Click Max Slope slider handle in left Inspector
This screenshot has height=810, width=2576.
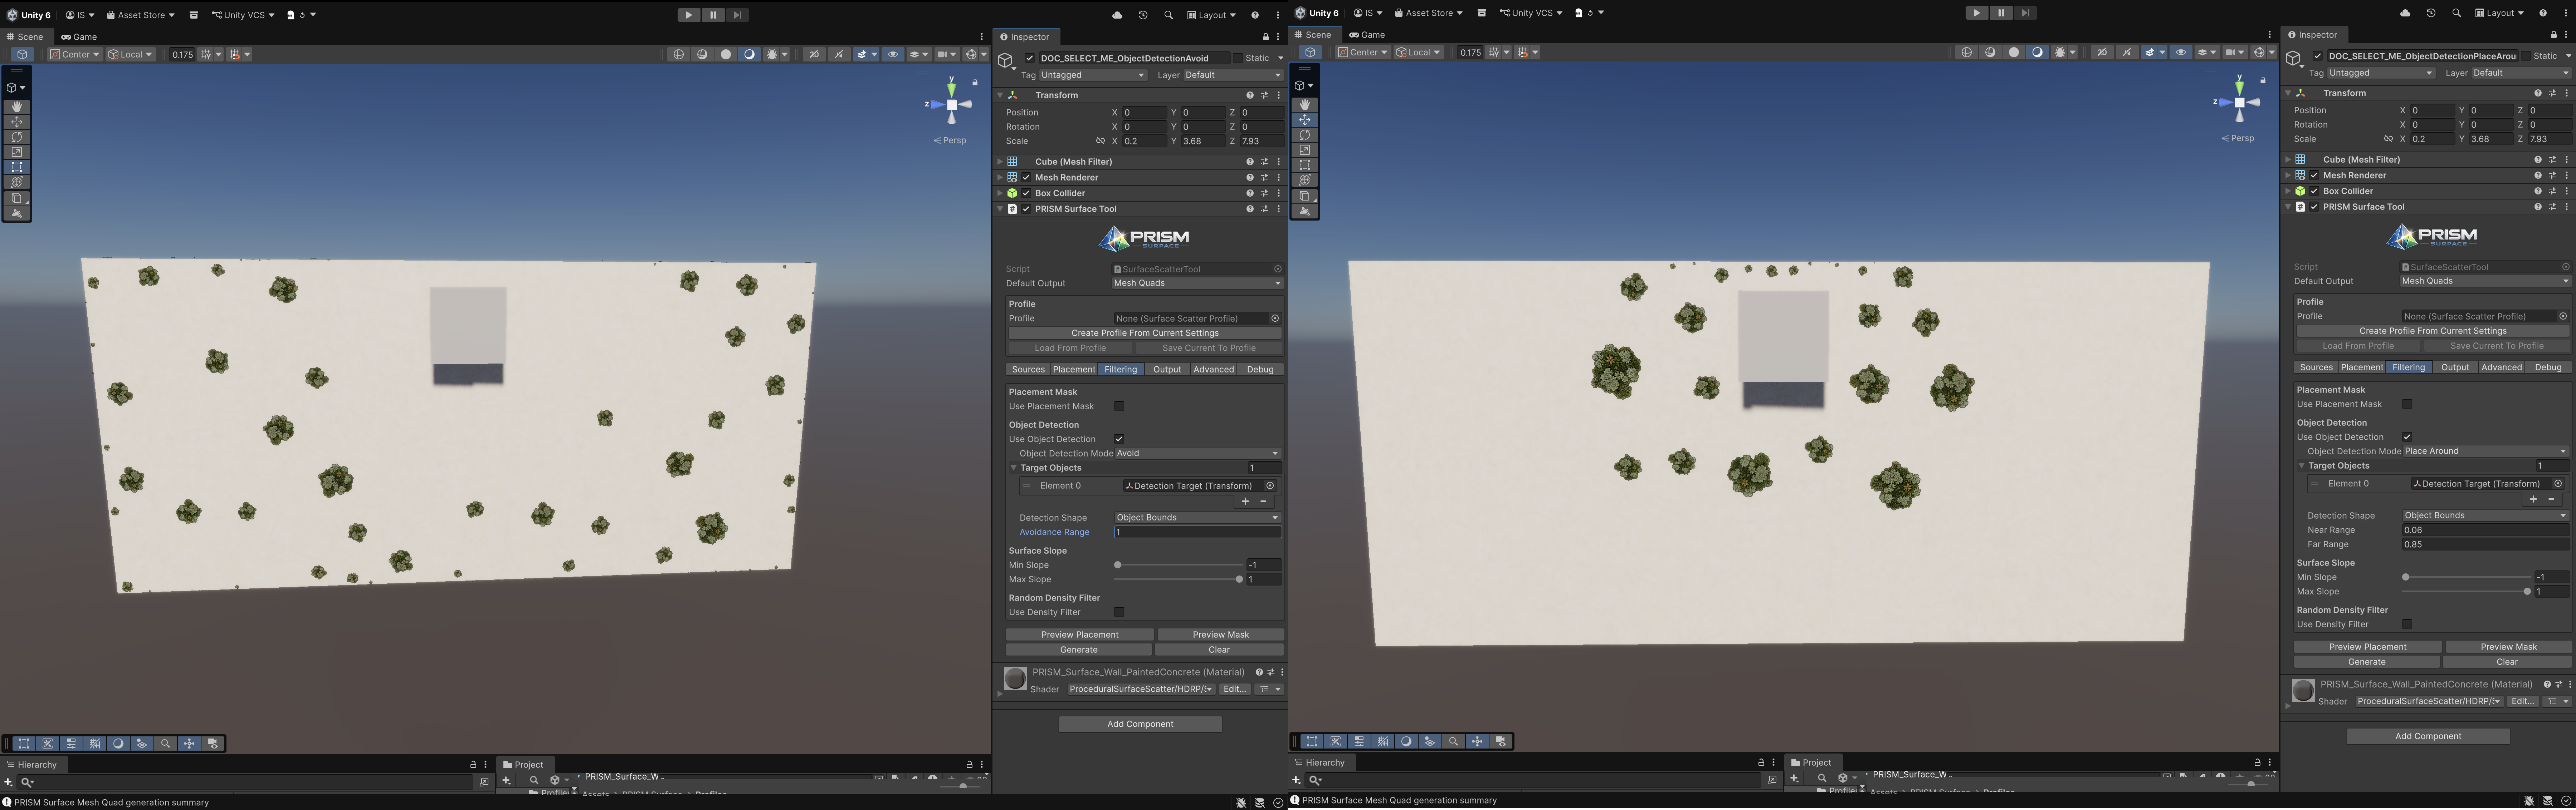pyautogui.click(x=1239, y=580)
